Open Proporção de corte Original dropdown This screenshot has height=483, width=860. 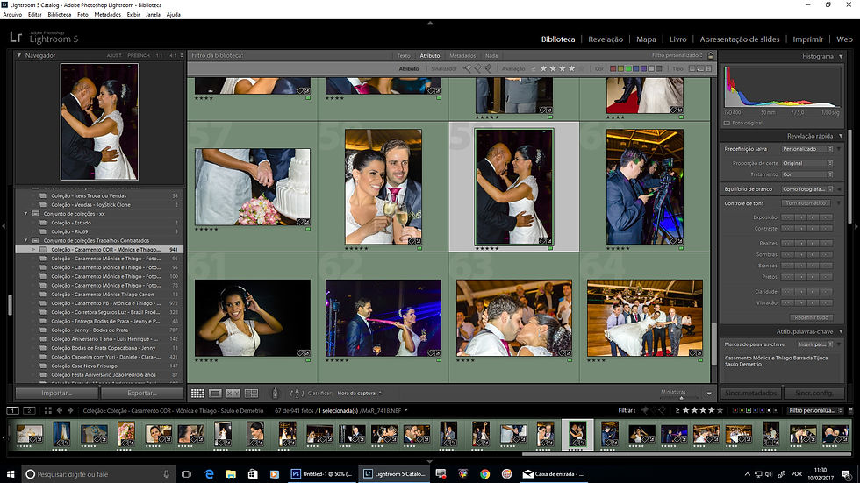coord(807,163)
